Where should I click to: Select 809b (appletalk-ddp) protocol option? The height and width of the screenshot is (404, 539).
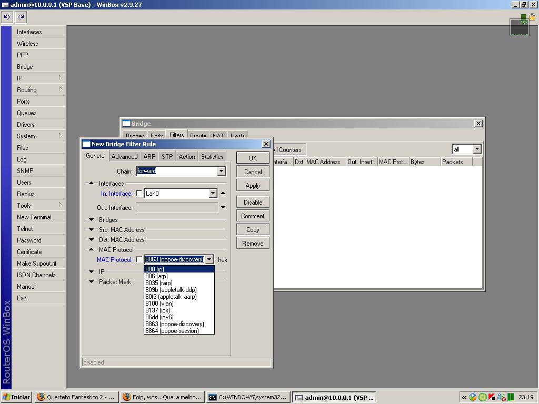179,290
